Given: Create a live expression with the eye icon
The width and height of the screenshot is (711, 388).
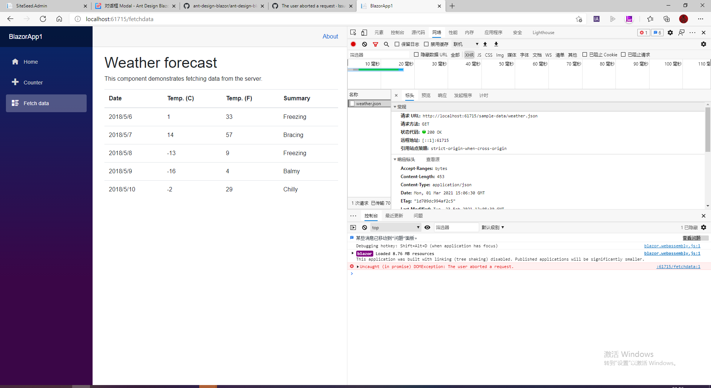Looking at the screenshot, I should [x=427, y=227].
